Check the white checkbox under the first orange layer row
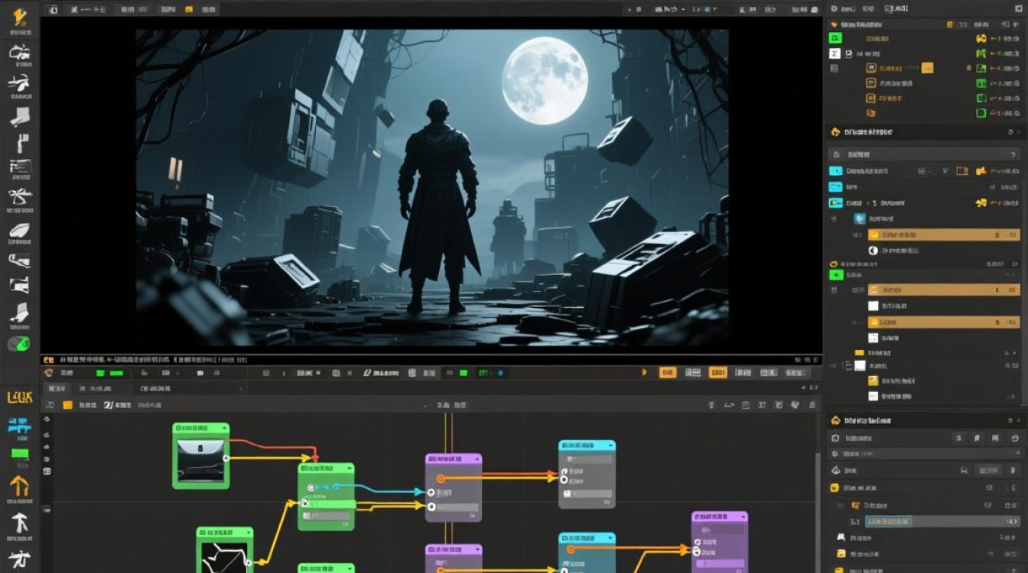The image size is (1028, 573). pos(873,306)
